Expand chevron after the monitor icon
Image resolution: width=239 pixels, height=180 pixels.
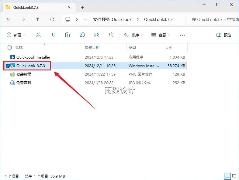click(x=77, y=19)
